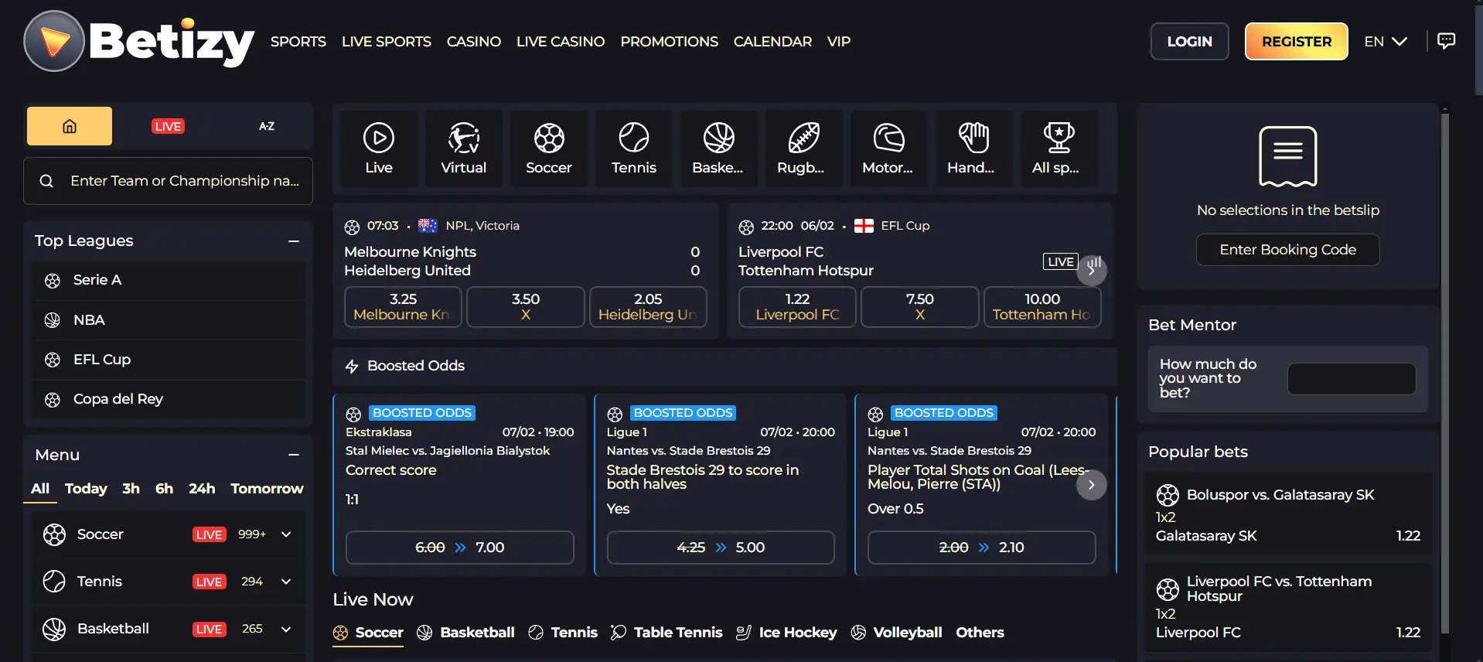Select the 24h time filter
Image resolution: width=1483 pixels, height=662 pixels.
[x=202, y=489]
